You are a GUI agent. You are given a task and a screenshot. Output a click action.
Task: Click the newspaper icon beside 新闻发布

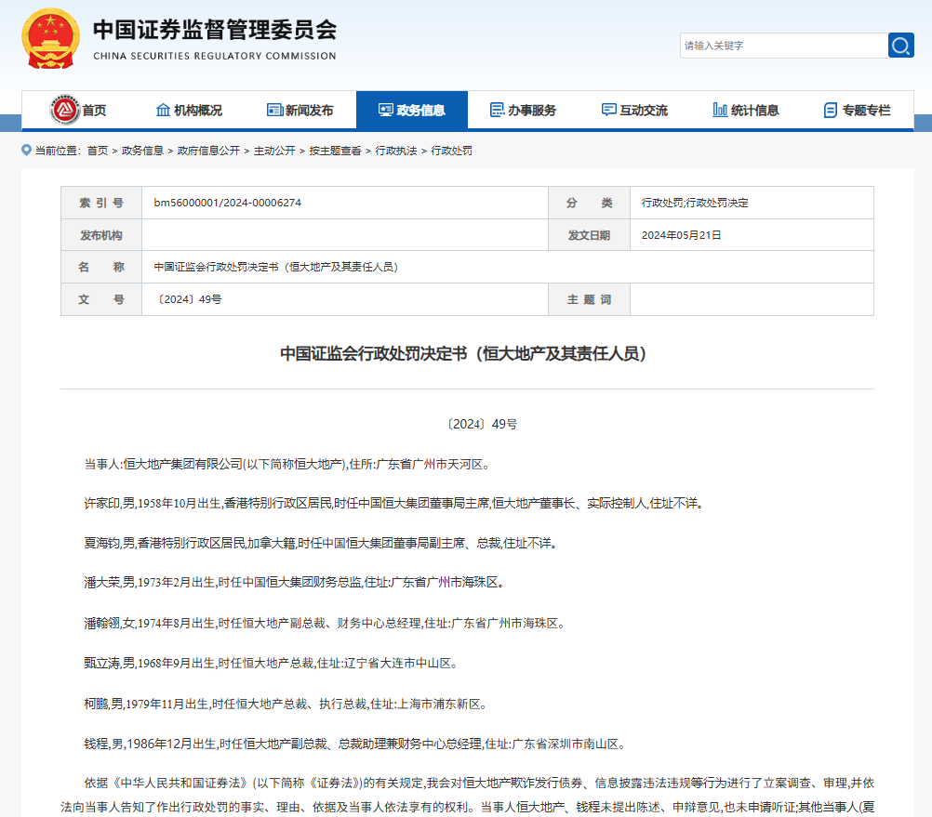click(274, 110)
